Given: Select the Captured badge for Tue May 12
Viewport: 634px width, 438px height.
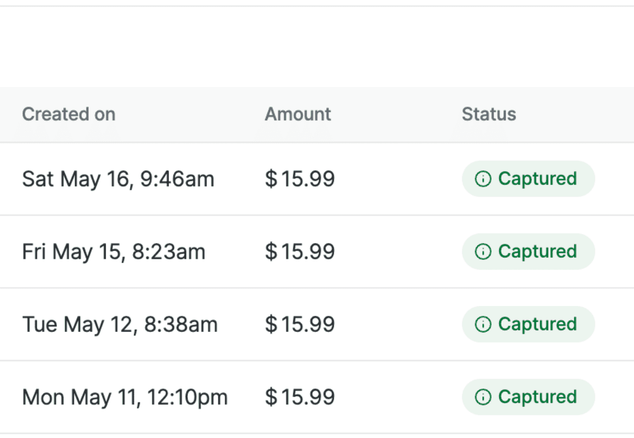Looking at the screenshot, I should pyautogui.click(x=528, y=324).
